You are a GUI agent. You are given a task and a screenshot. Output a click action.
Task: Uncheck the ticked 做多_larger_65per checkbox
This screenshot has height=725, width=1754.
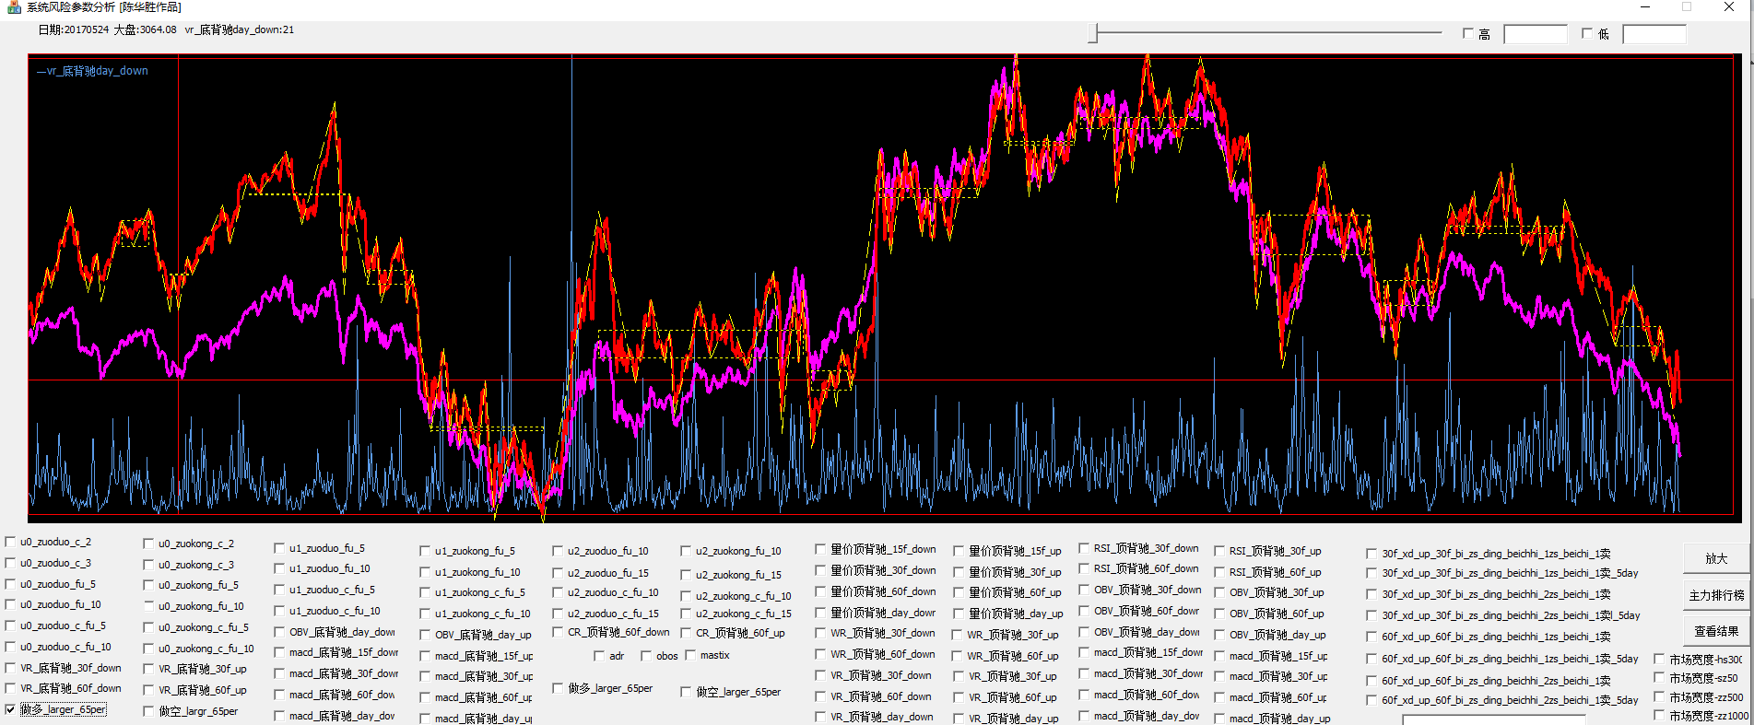(10, 709)
